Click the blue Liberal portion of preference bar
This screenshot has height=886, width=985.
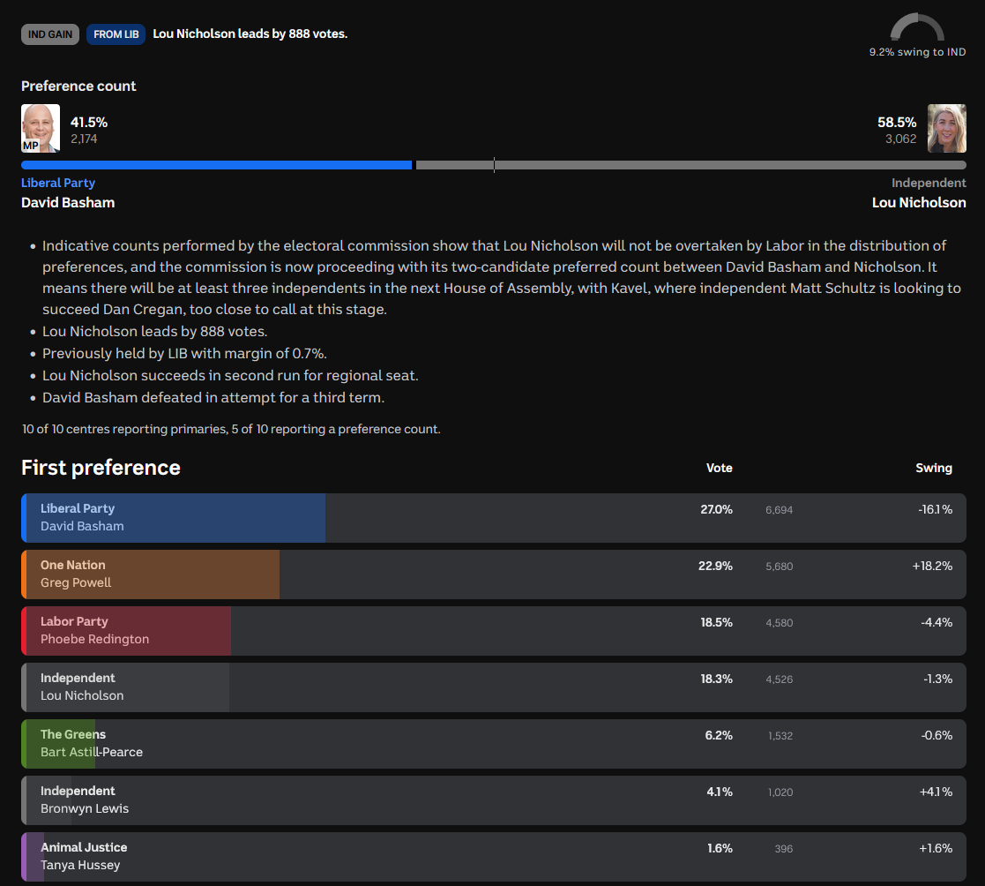tap(217, 165)
